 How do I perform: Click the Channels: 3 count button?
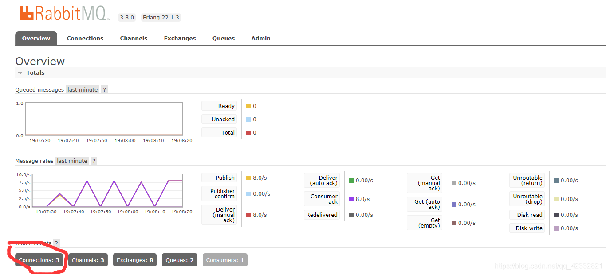coord(88,260)
